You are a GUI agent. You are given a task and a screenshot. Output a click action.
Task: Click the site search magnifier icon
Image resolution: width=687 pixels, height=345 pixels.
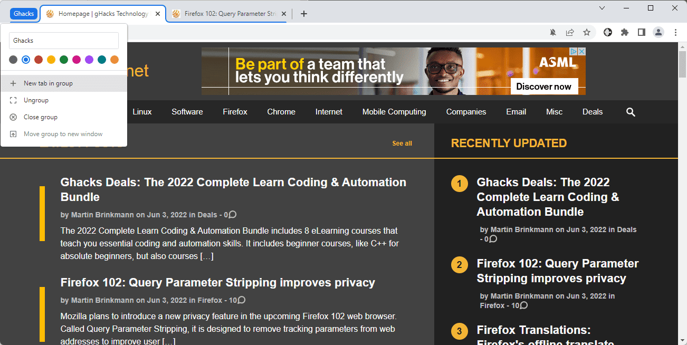[631, 112]
